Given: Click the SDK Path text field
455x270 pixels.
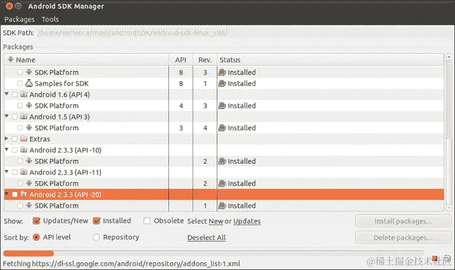Looking at the screenshot, I should [244, 32].
